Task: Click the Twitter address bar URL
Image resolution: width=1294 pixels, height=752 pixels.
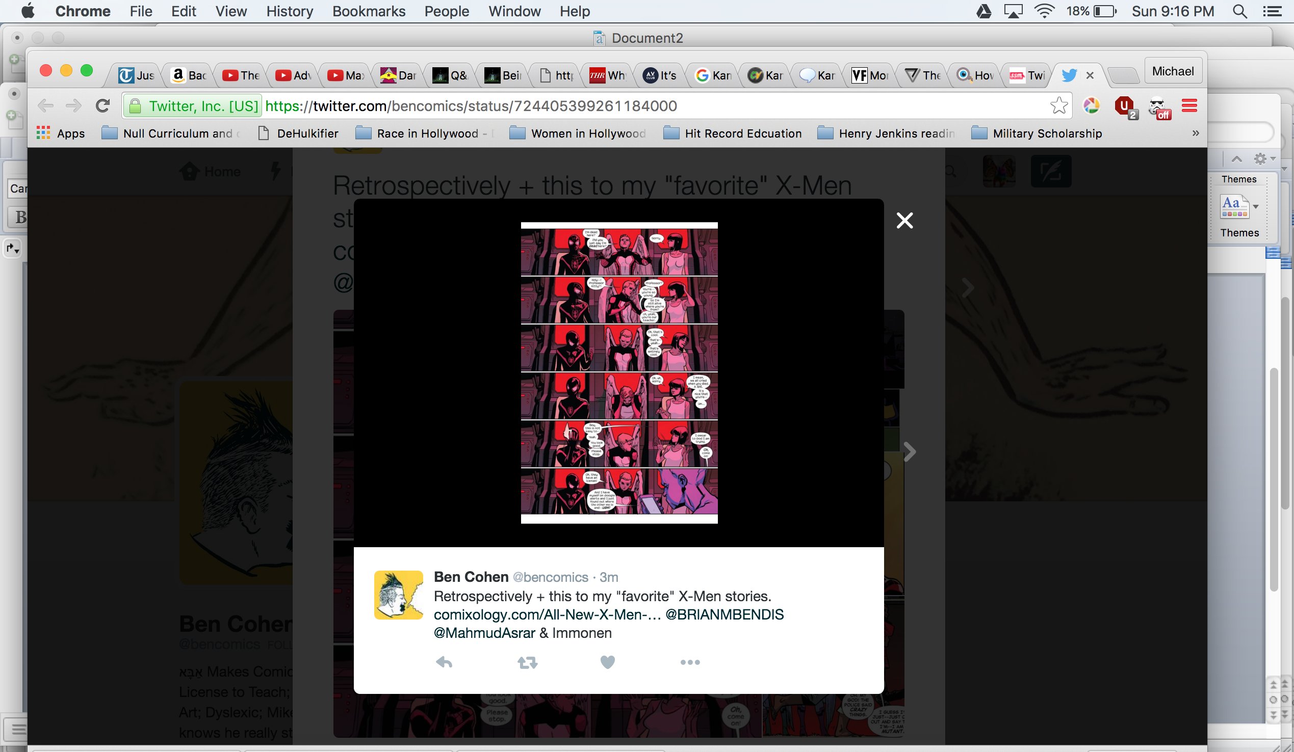Action: 471,105
